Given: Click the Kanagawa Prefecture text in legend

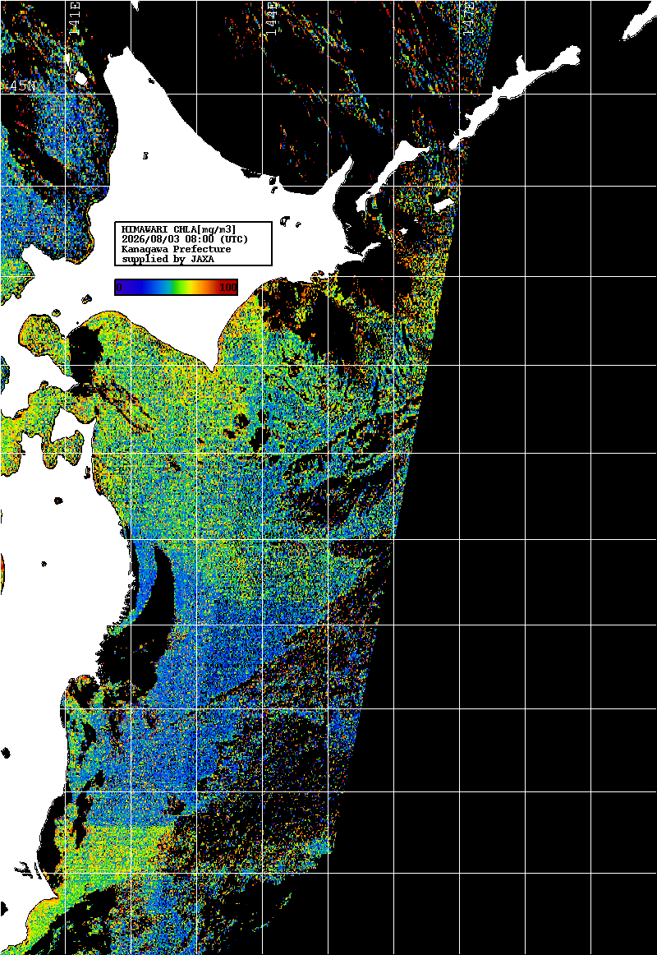Looking at the screenshot, I should click(x=177, y=249).
